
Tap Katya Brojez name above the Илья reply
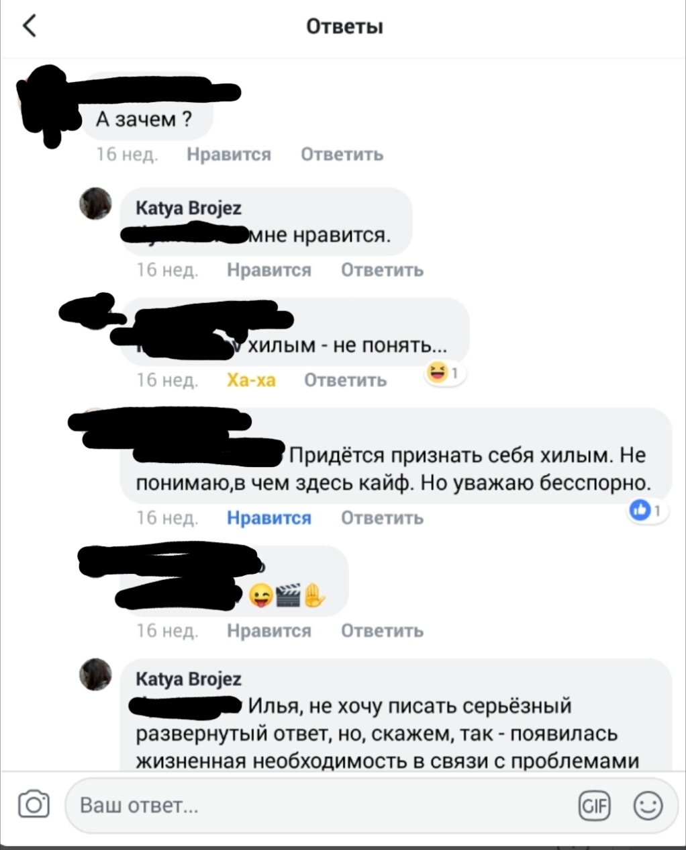point(189,679)
